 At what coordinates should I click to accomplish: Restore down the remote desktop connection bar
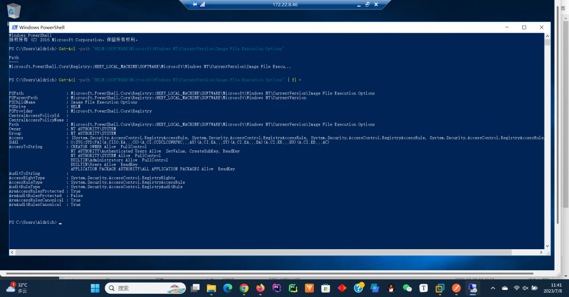click(x=366, y=4)
